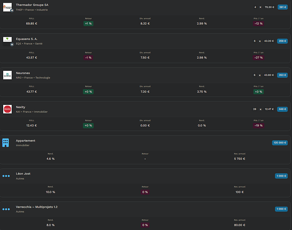Open the Equasens S. A. title
Screen dimensions: 292x230
coord(27,39)
